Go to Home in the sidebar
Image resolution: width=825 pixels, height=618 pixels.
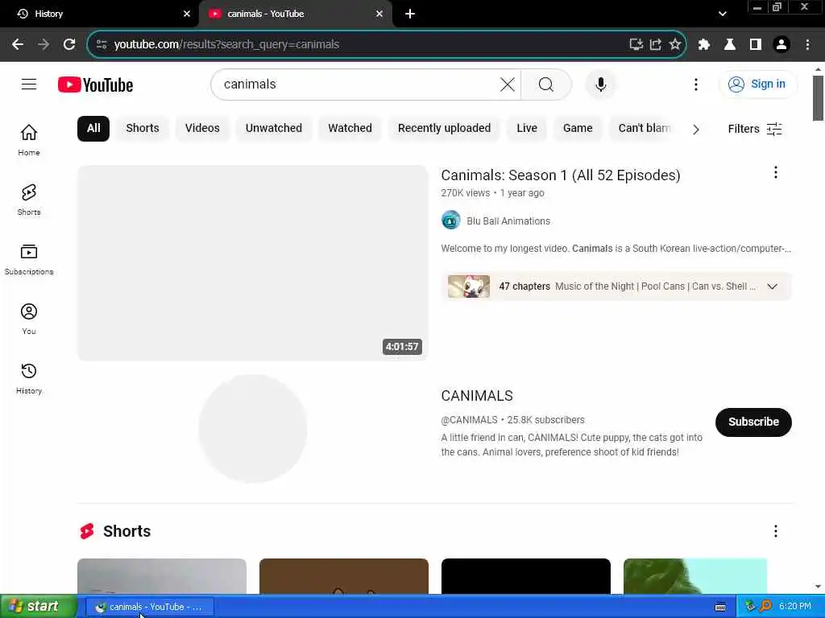coord(29,140)
